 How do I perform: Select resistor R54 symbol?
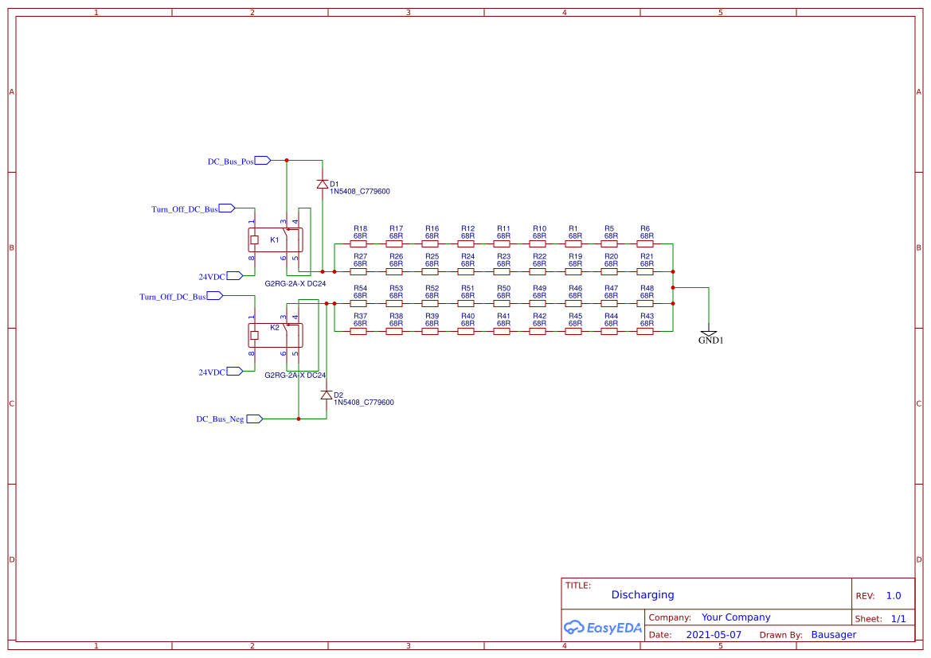pos(359,303)
